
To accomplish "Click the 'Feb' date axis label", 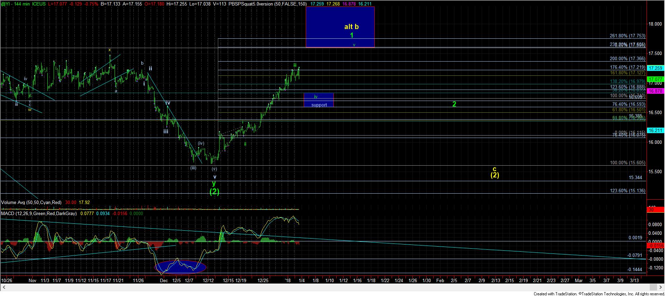I will (440, 280).
